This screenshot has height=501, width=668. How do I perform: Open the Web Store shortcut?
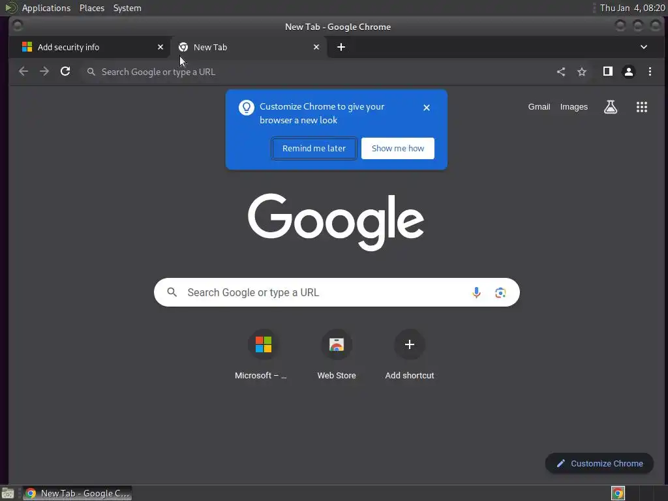337,354
